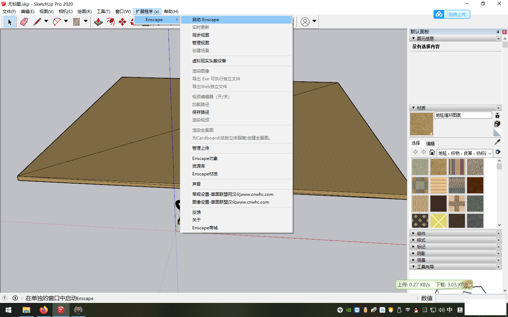Select the Push/Pull tool
The width and height of the screenshot is (508, 317).
pyautogui.click(x=98, y=22)
